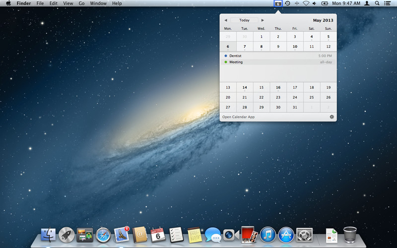Image resolution: width=397 pixels, height=248 pixels.
Task: Click the Today button
Action: tap(244, 20)
